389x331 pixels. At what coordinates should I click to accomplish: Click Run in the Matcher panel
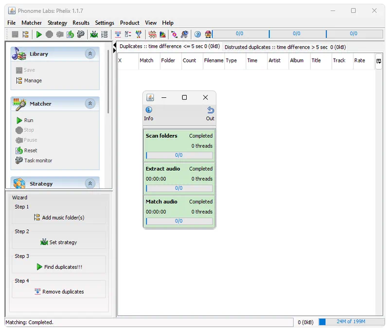pyautogui.click(x=25, y=120)
